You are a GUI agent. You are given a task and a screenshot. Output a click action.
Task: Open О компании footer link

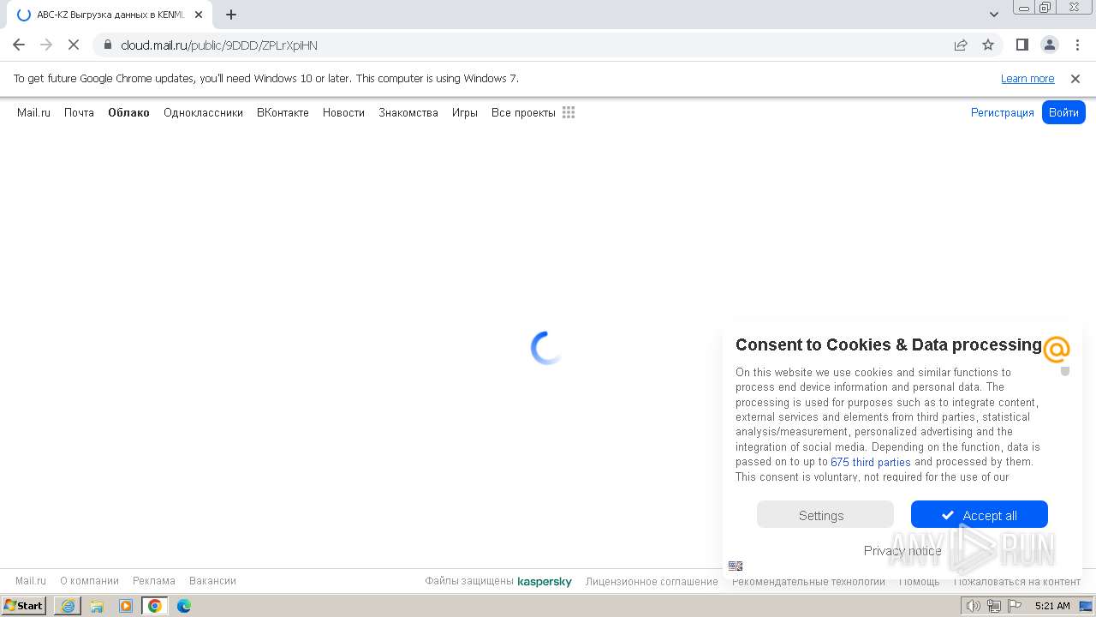(89, 581)
